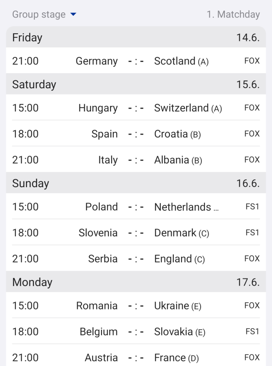
Task: Open the Austria vs France fixture
Action: (136, 357)
